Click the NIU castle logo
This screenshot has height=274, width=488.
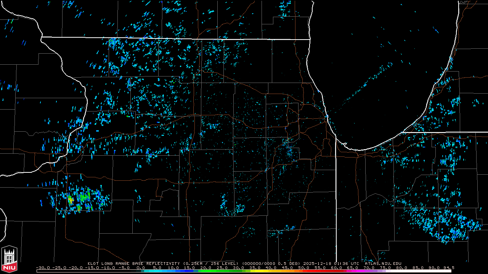click(10, 260)
